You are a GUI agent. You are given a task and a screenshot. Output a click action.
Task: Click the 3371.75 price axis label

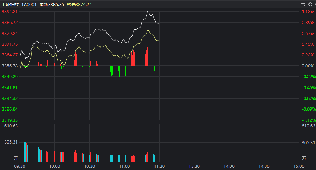[x=10, y=44]
